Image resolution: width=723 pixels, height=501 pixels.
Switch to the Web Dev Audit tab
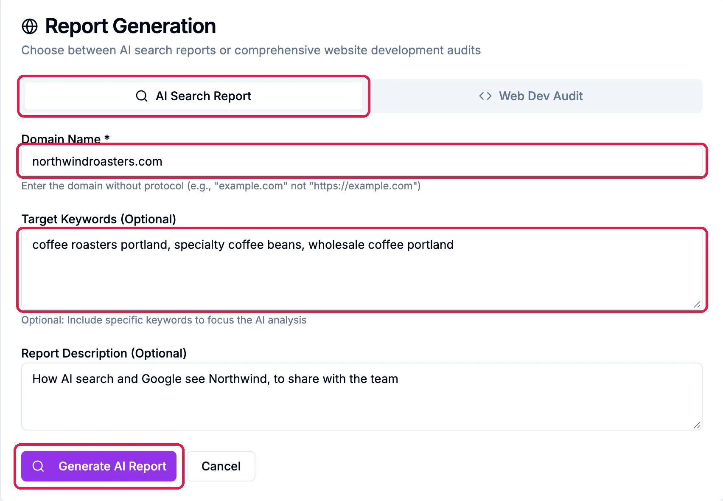coord(531,96)
